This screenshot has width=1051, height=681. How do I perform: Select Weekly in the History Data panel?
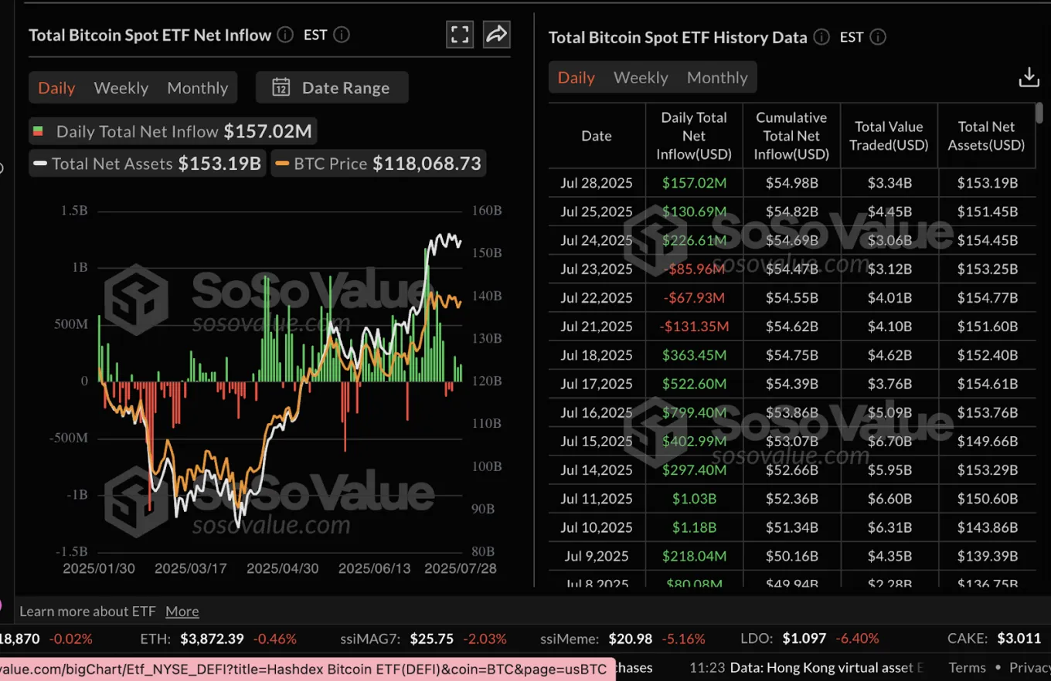[641, 77]
